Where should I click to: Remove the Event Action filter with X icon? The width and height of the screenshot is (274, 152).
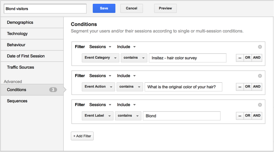(x=260, y=76)
